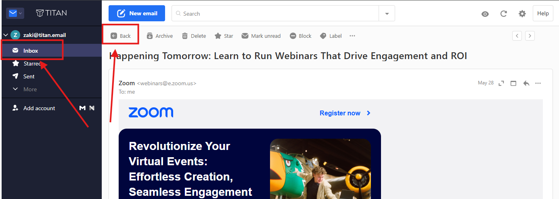Click the Titan logo
559x199 pixels.
pos(51,13)
